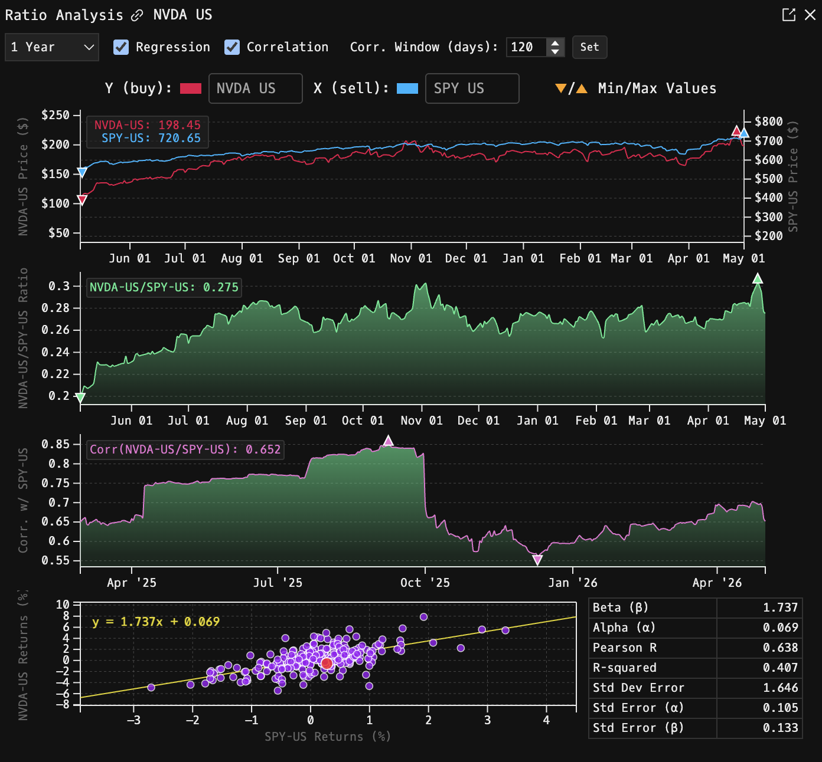Click the orange Min/Max triangles icon
This screenshot has height=762, width=822.
[571, 88]
